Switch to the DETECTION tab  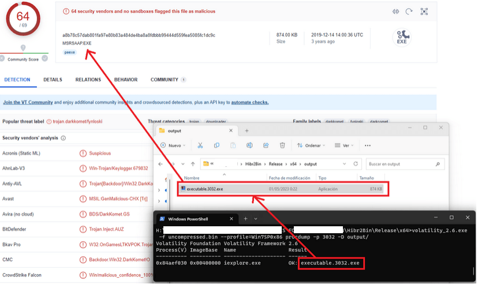(17, 80)
